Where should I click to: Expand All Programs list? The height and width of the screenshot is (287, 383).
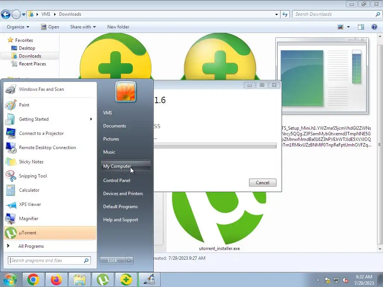click(50, 246)
